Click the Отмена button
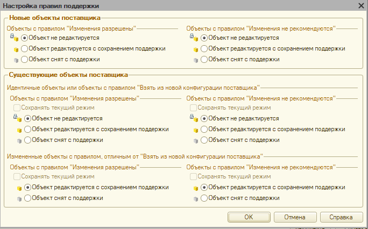Screen dimensions: 368x229 click(x=295, y=217)
